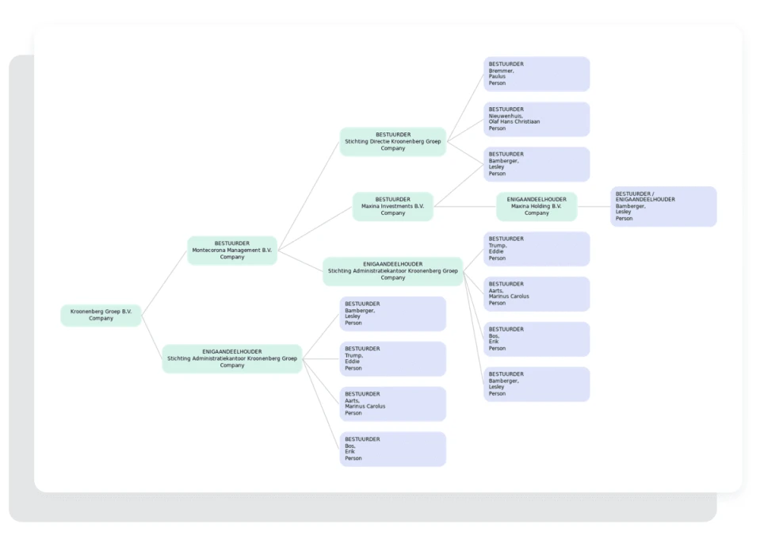Image resolution: width=760 pixels, height=555 pixels.
Task: Open the Stichting Directie Kroonenberg Groep node
Action: (393, 142)
